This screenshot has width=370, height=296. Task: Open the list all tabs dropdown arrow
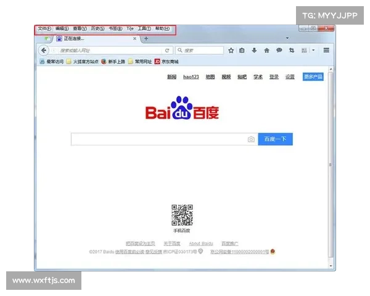(287, 38)
